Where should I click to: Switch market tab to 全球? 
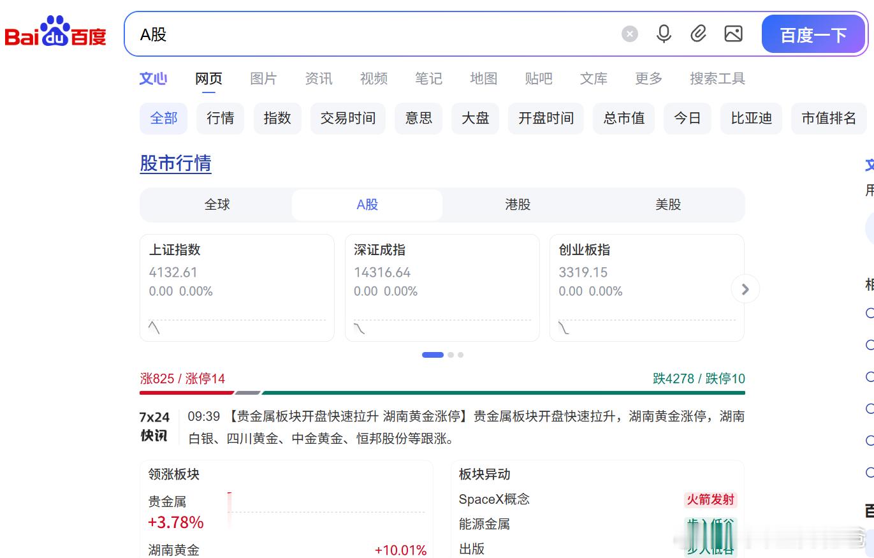[217, 205]
